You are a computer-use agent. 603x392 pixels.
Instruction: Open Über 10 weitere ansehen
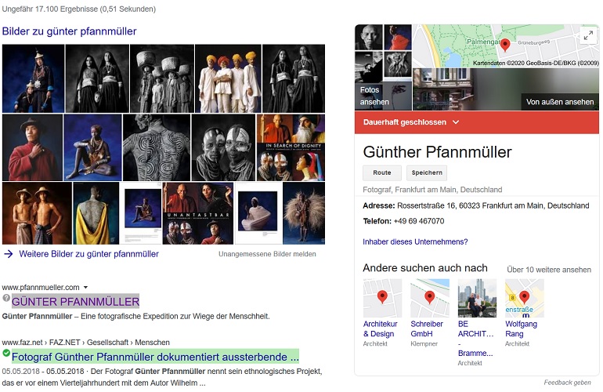tap(549, 270)
